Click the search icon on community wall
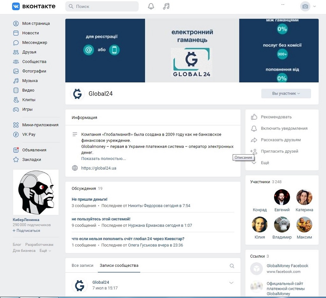The image size is (326, 298). 232,266
